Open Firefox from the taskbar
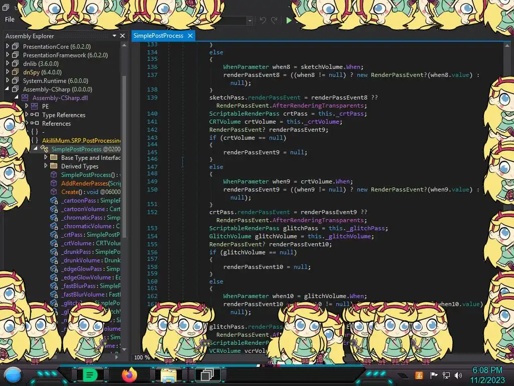 (x=130, y=375)
